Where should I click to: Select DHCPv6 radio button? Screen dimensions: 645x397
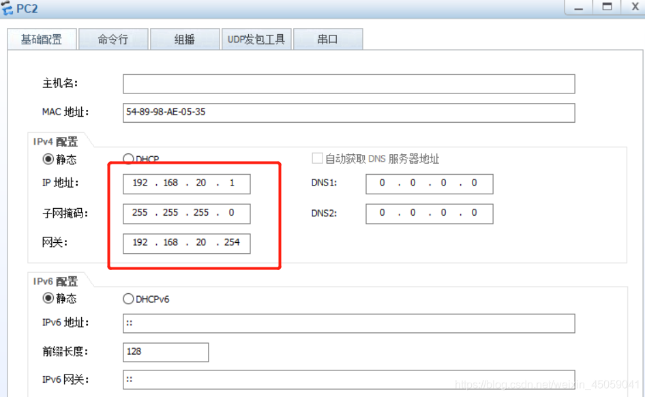(x=128, y=299)
